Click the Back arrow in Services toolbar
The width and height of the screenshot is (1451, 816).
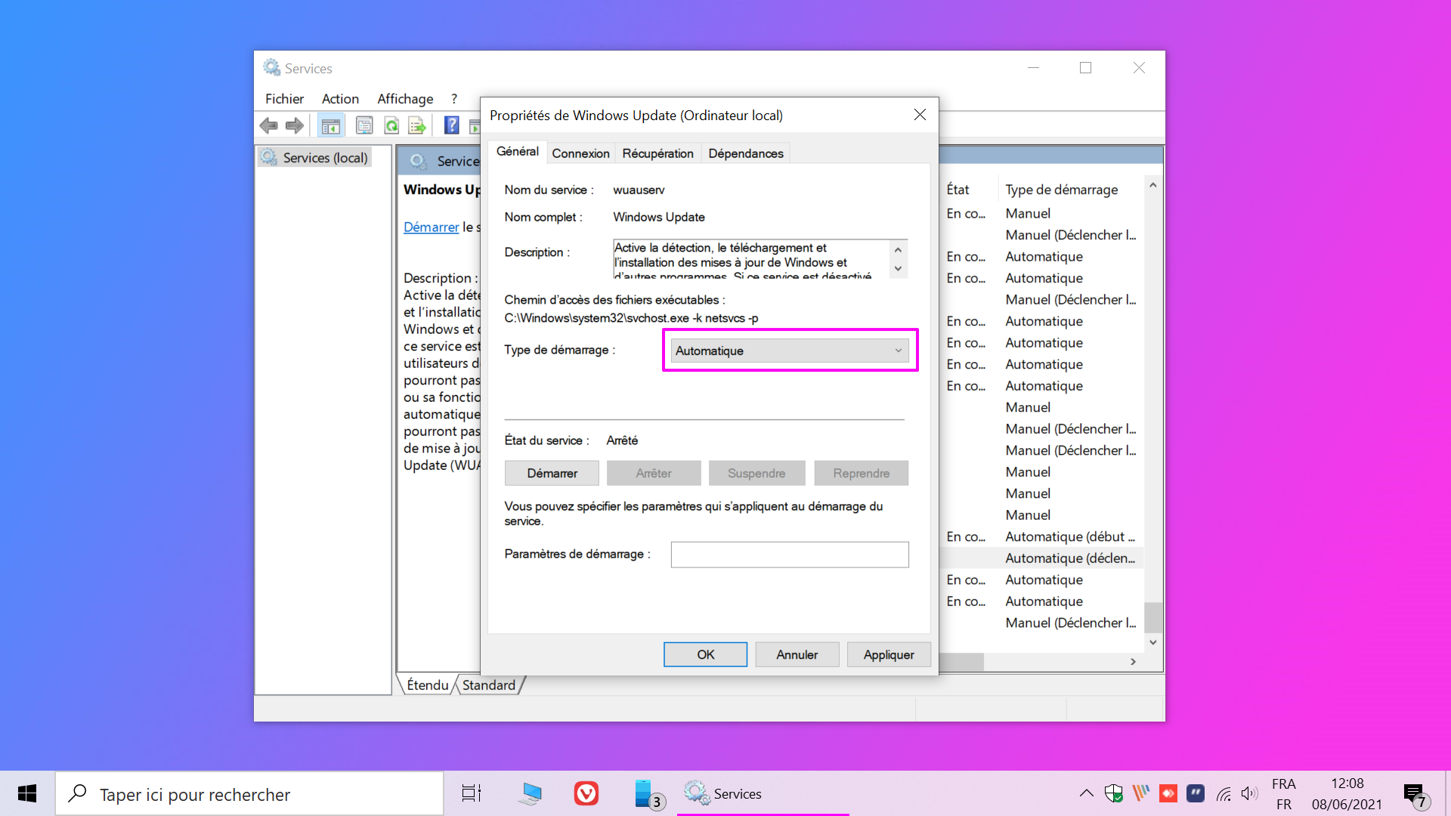click(x=268, y=125)
